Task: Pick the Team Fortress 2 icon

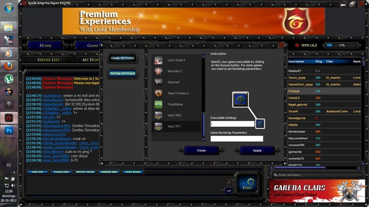Action: tap(158, 93)
